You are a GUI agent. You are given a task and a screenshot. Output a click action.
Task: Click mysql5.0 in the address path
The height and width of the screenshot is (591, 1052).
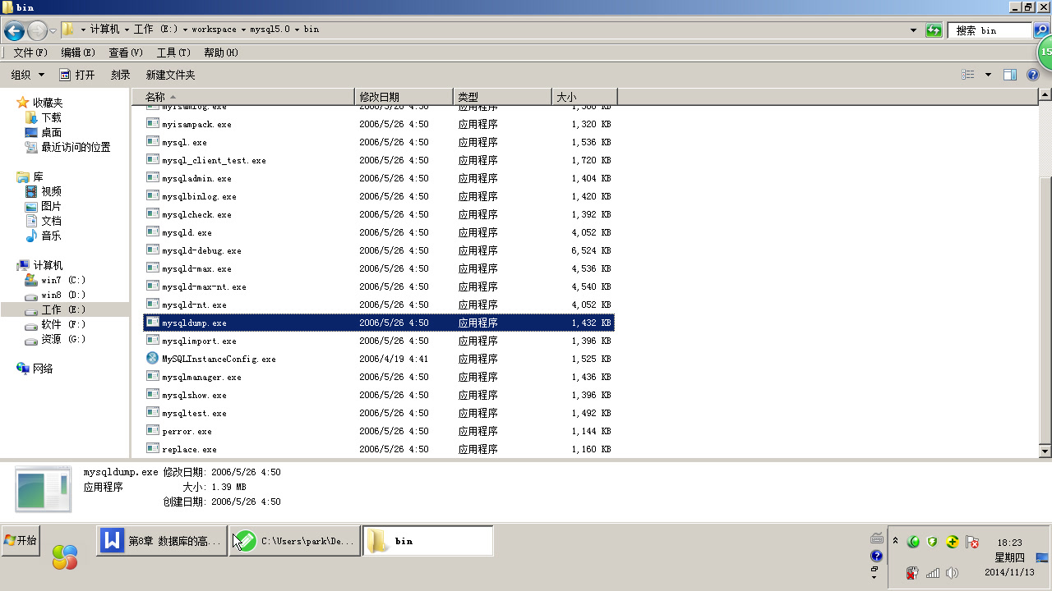(x=269, y=30)
